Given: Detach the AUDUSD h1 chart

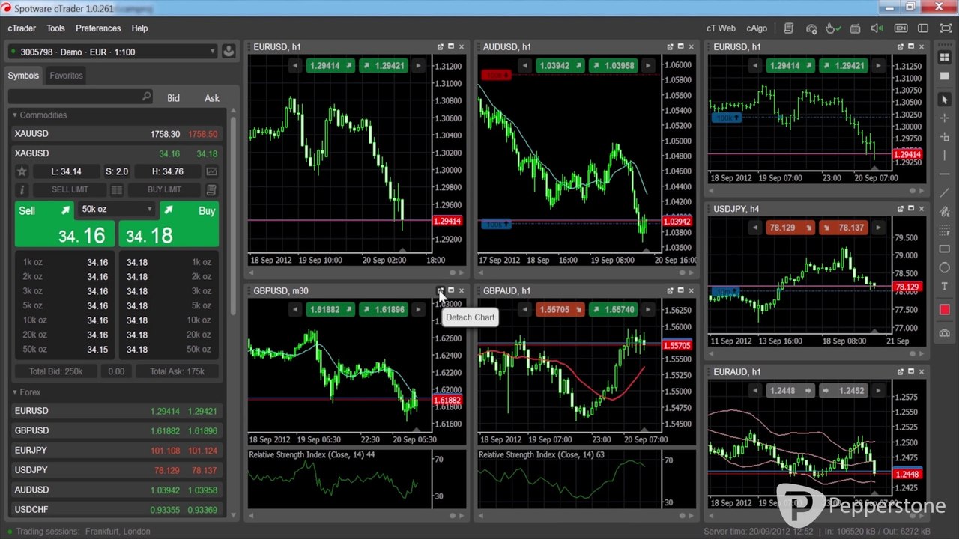Looking at the screenshot, I should click(671, 46).
